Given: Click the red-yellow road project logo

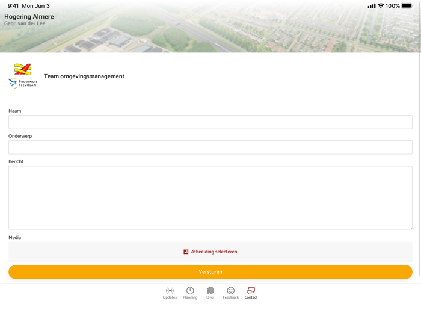Looking at the screenshot, I should coord(23,69).
